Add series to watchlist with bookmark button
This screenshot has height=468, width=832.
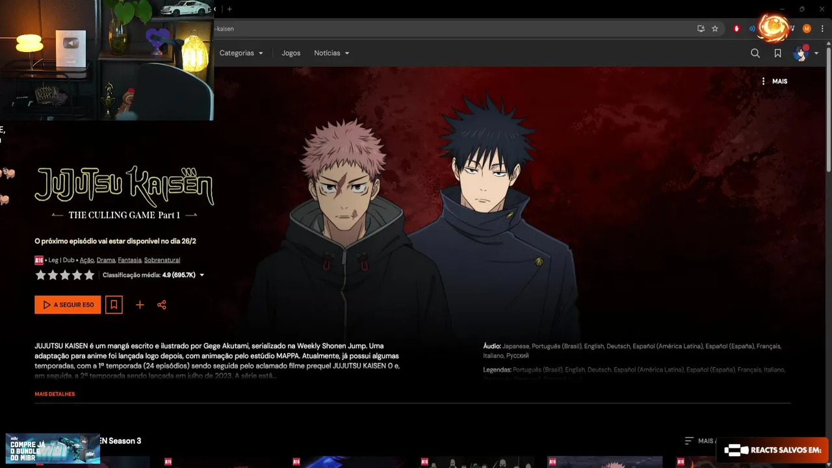click(114, 305)
